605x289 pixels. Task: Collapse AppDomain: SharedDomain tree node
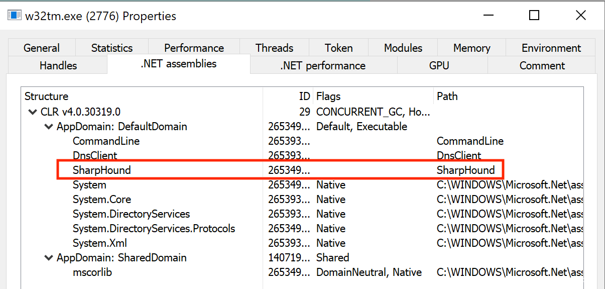(49, 258)
